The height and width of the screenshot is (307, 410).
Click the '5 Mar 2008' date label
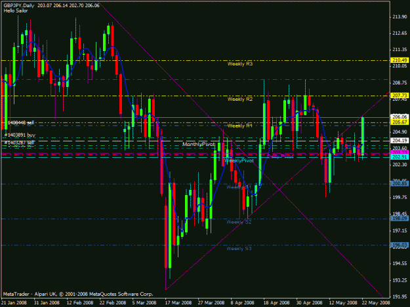[144, 303]
